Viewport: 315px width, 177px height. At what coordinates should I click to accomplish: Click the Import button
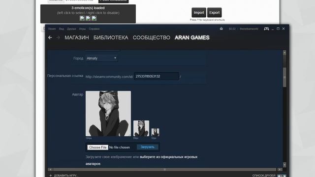(199, 13)
